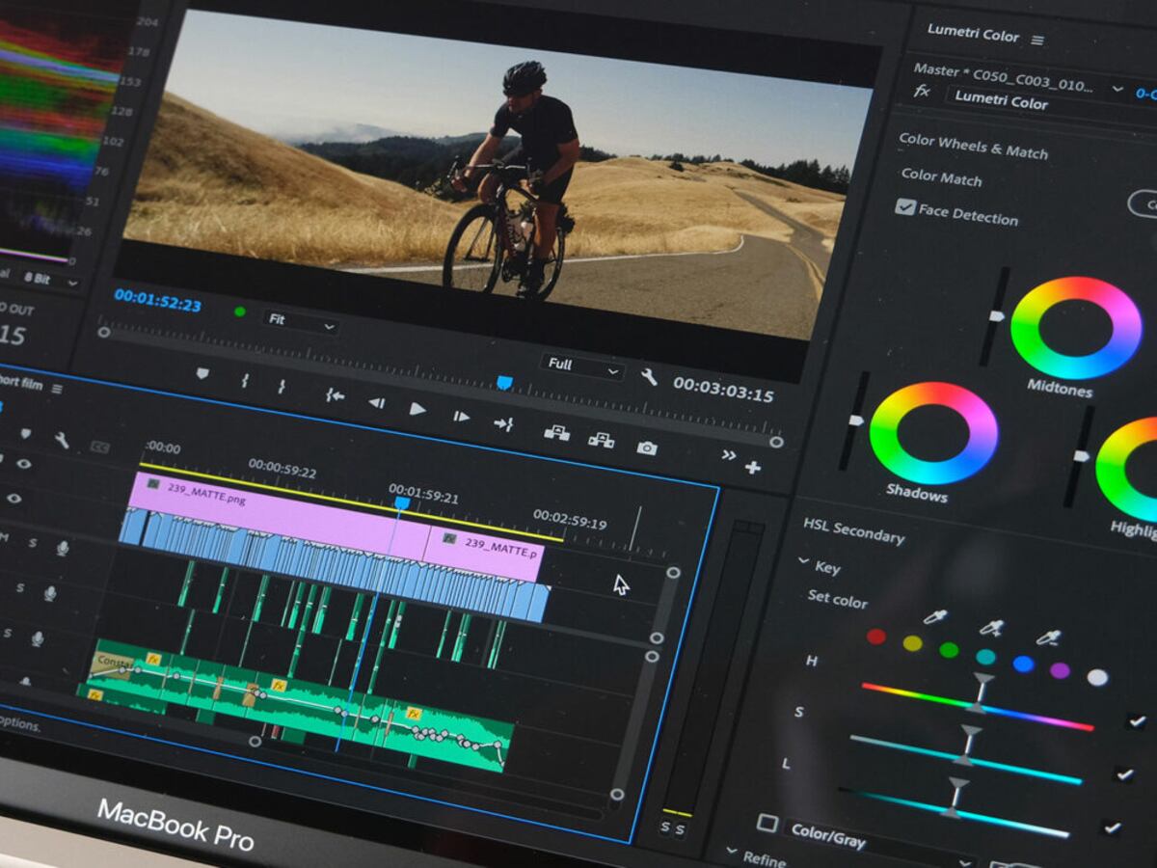The image size is (1157, 868).
Task: Step forward one frame
Action: (462, 417)
